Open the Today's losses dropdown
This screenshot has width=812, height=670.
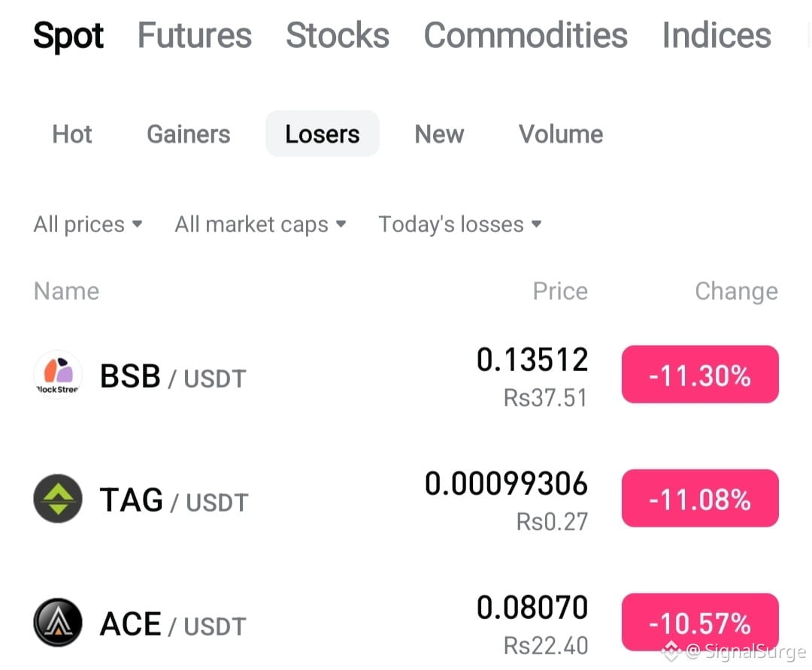(x=460, y=225)
